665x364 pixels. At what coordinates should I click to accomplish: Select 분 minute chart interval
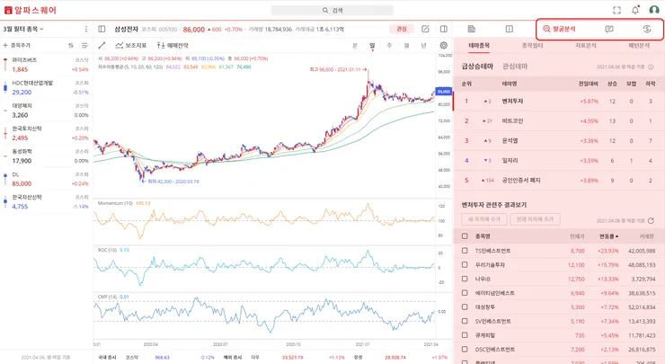click(x=355, y=46)
